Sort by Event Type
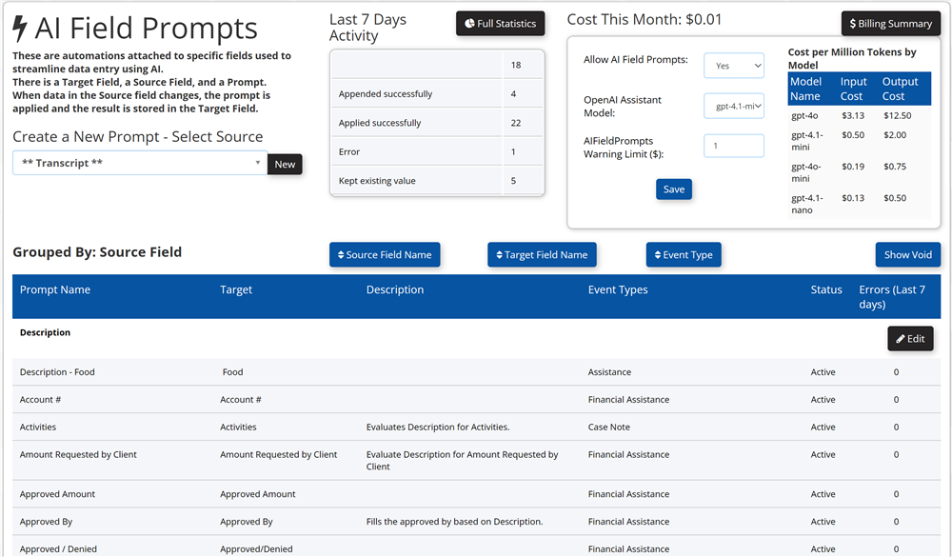The image size is (952, 557). [x=684, y=255]
